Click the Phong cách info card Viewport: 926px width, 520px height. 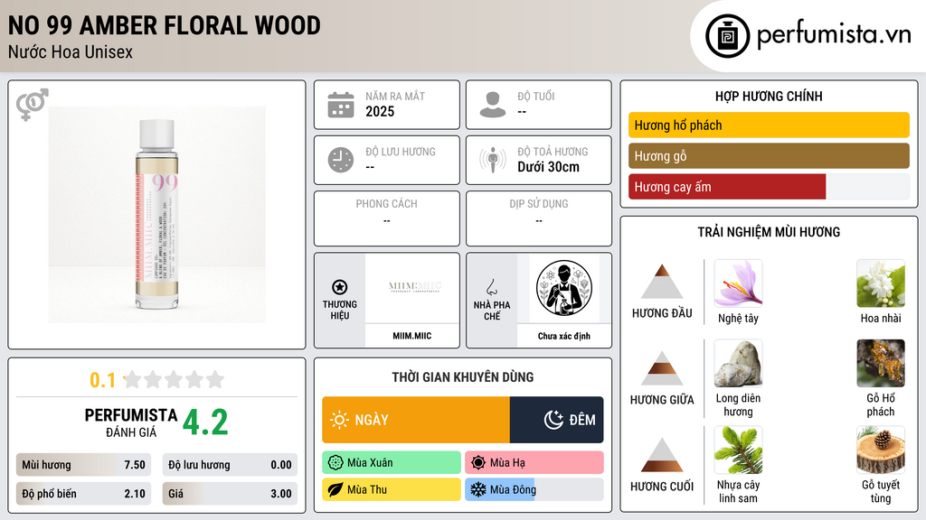tap(387, 218)
